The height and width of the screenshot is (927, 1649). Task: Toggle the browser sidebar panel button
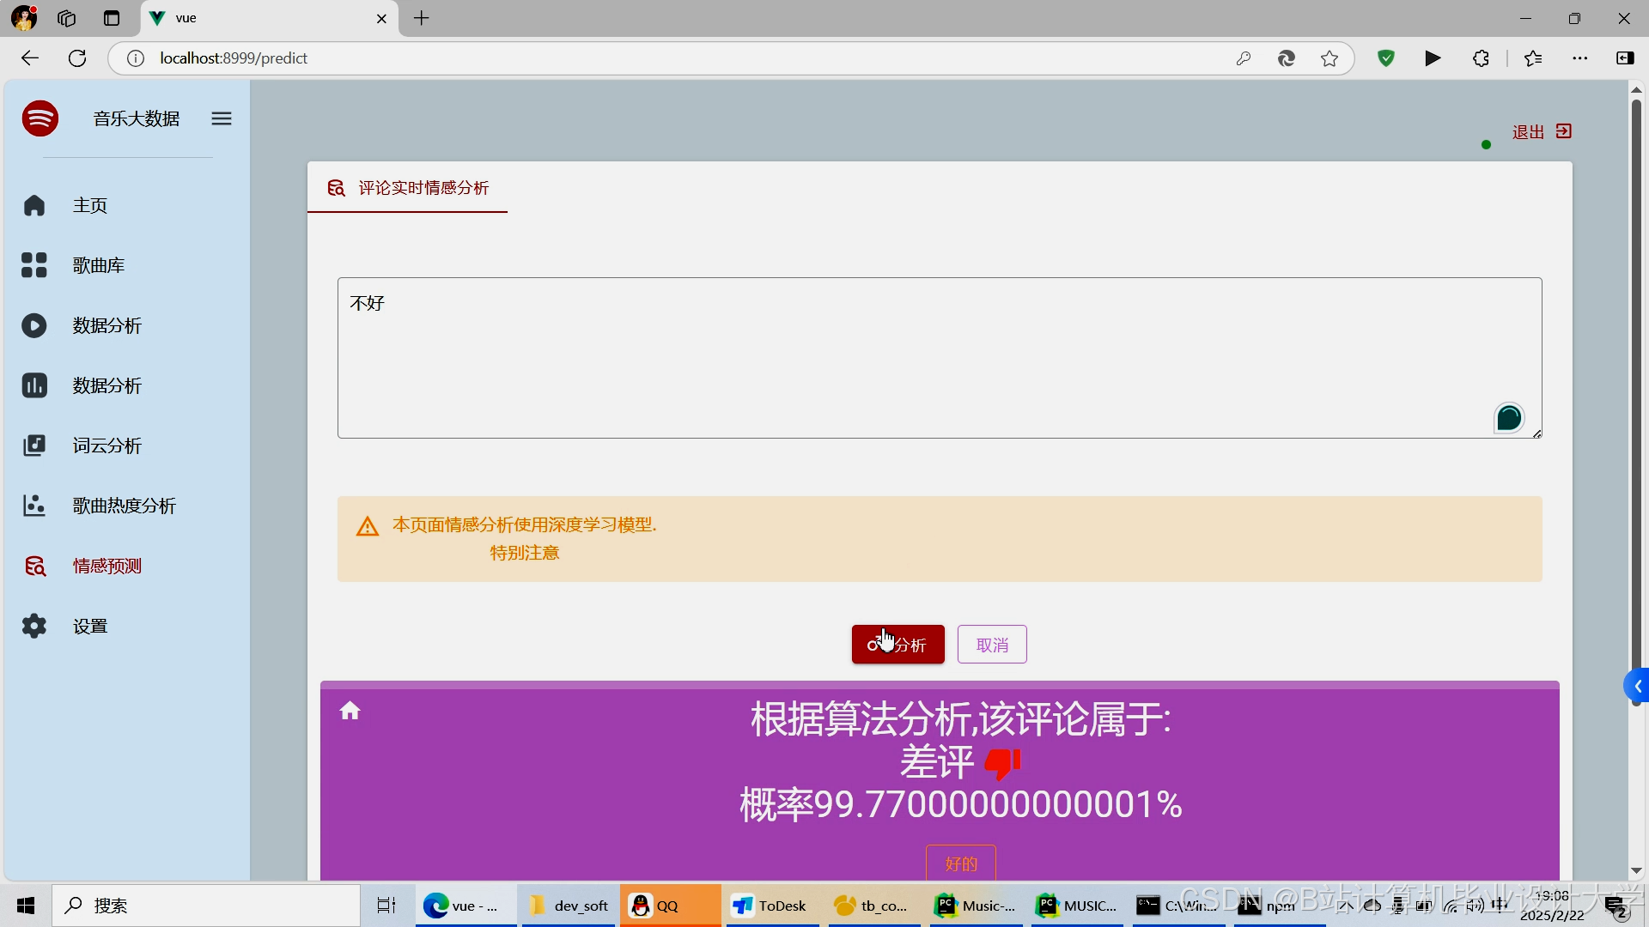(x=1625, y=58)
